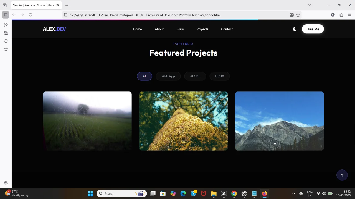Select the All project filter
The width and height of the screenshot is (355, 199).
coord(144,76)
